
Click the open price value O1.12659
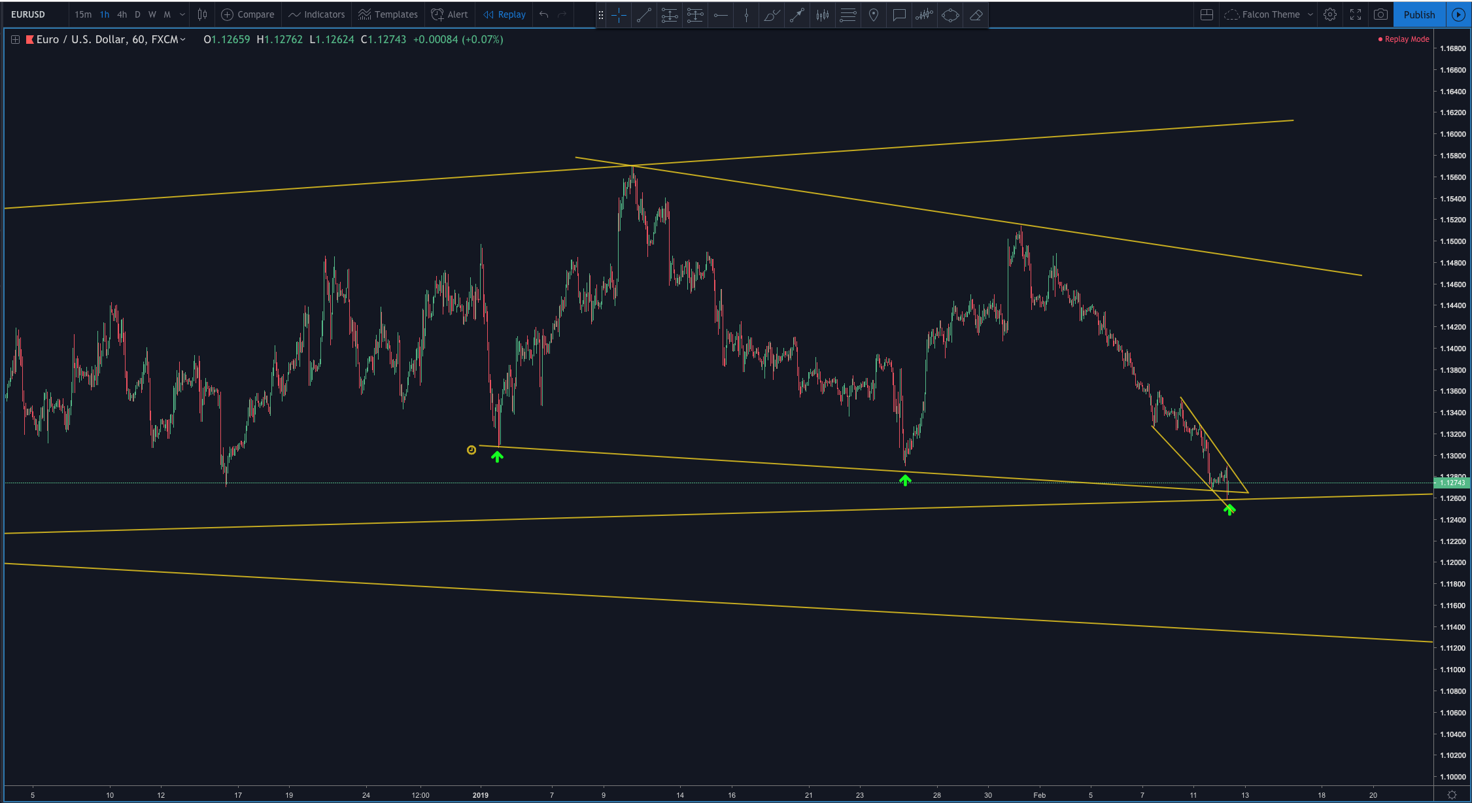point(227,40)
